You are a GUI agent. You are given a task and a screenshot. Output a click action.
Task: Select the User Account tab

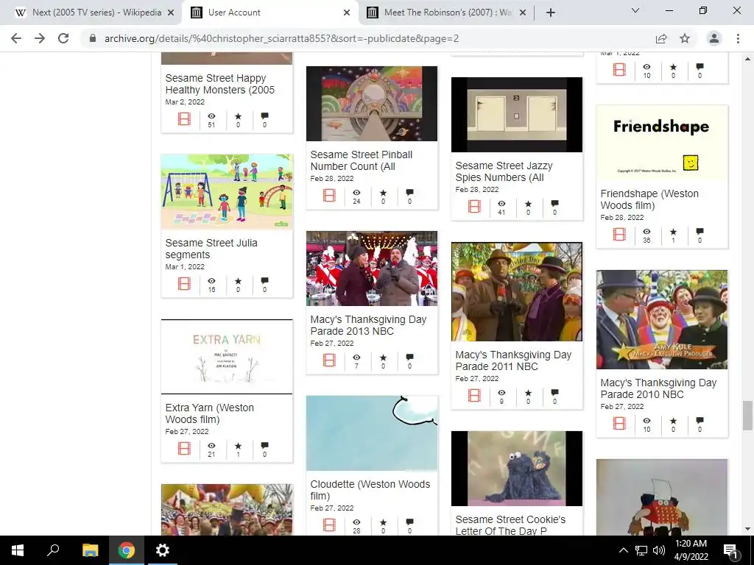click(x=269, y=13)
